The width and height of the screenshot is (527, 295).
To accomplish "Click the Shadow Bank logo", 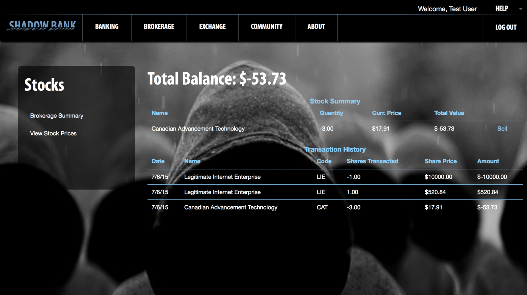I will 42,26.
